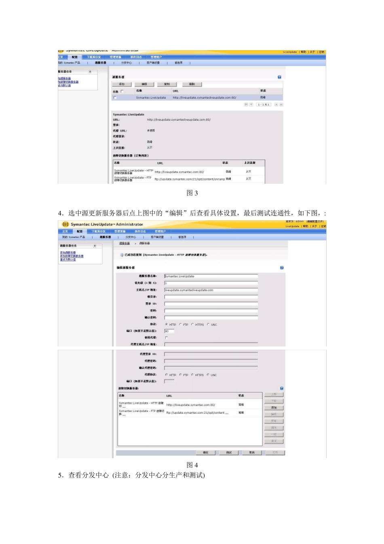The width and height of the screenshot is (384, 544).
Task: Click the confirm password input field
Action: click(x=211, y=317)
